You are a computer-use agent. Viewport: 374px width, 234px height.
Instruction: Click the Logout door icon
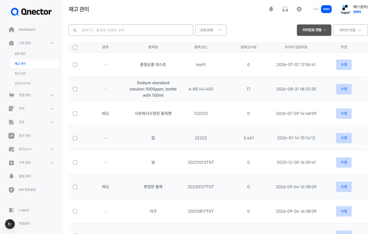[11, 210]
